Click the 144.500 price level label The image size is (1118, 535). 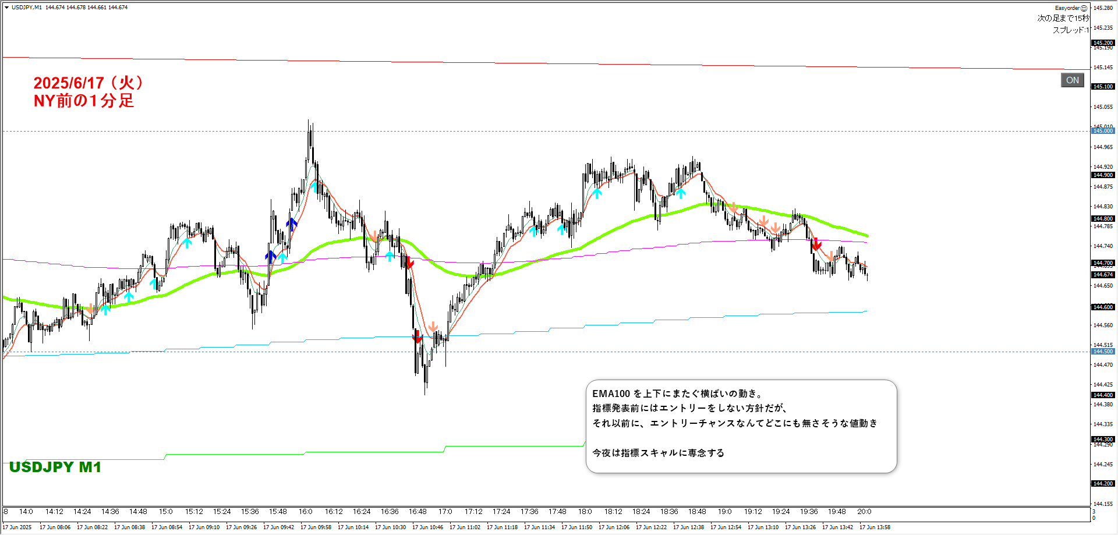1102,352
